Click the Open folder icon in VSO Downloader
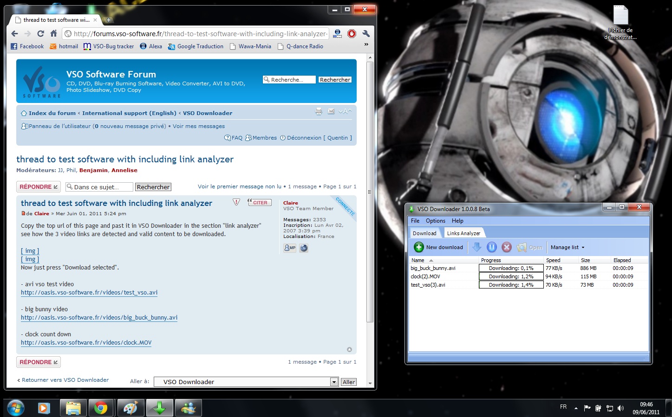This screenshot has width=672, height=417. (522, 247)
